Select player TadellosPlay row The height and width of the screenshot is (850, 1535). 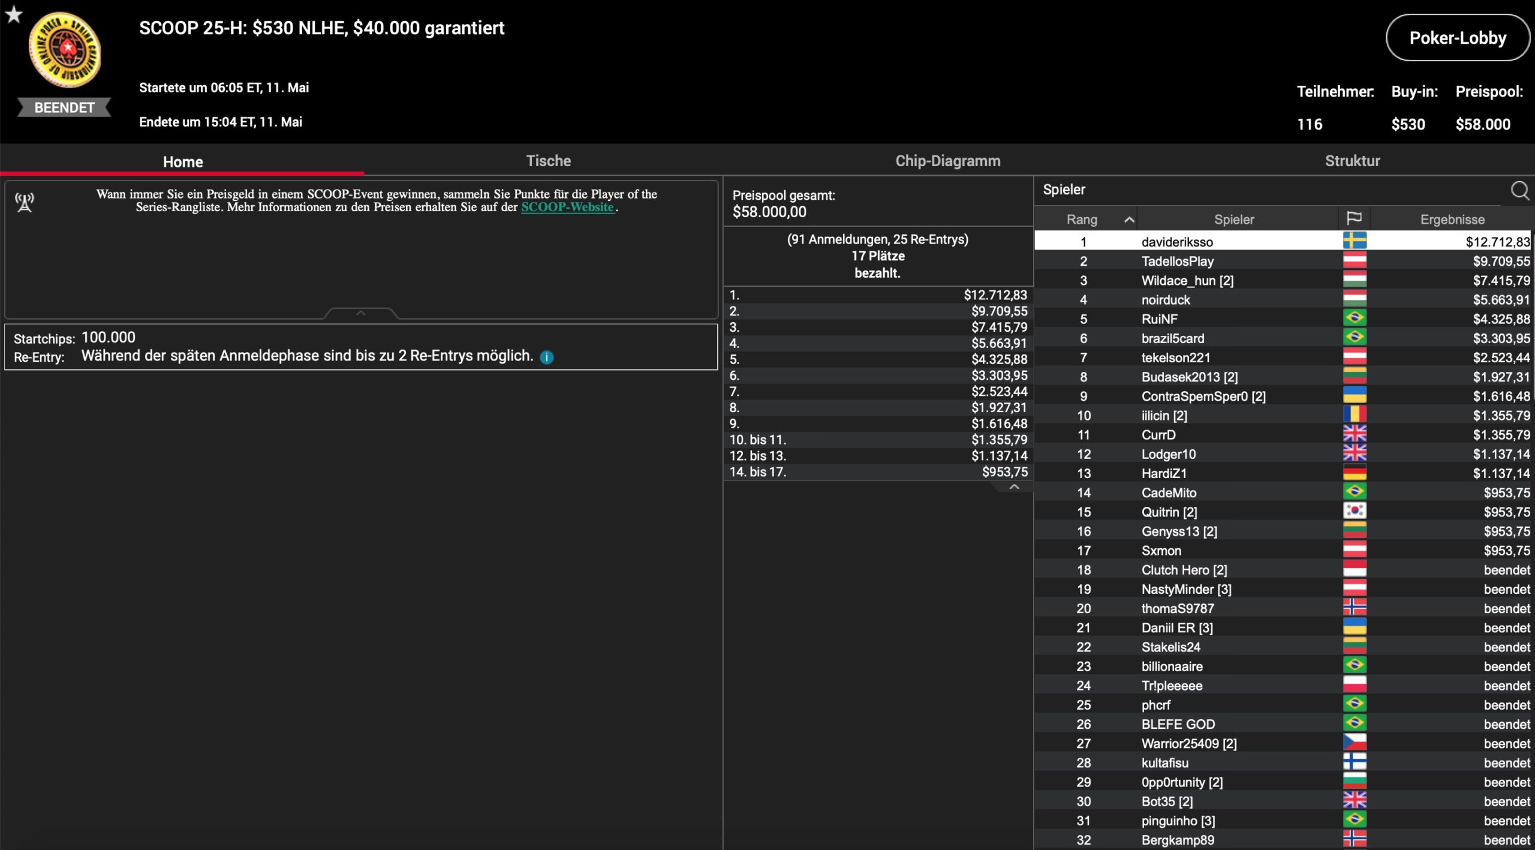(x=1177, y=261)
